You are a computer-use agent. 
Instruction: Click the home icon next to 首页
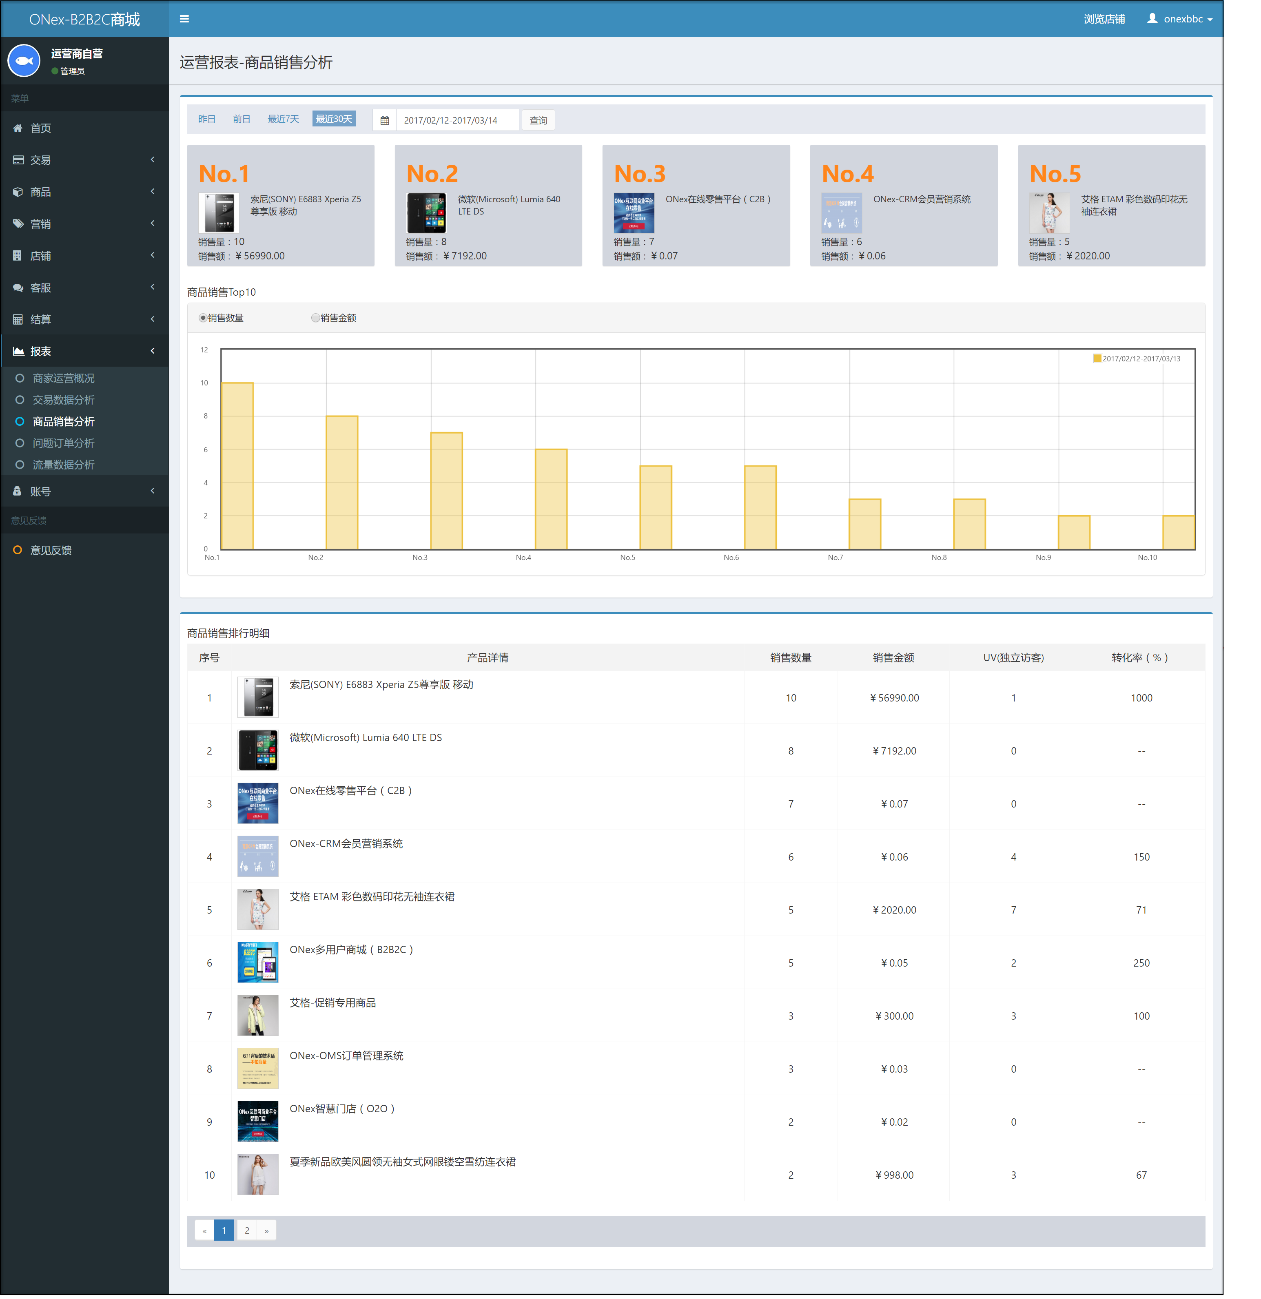coord(18,128)
